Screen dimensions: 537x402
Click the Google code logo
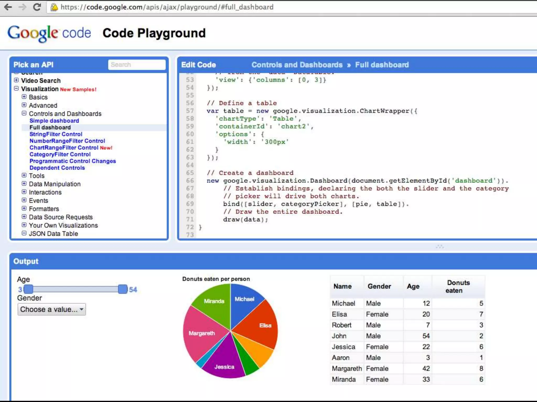[x=49, y=33]
